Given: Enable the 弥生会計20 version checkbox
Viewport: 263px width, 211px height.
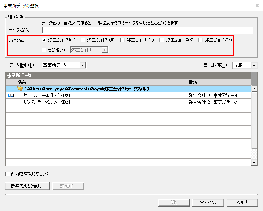Looking at the screenshot, I should [83, 40].
